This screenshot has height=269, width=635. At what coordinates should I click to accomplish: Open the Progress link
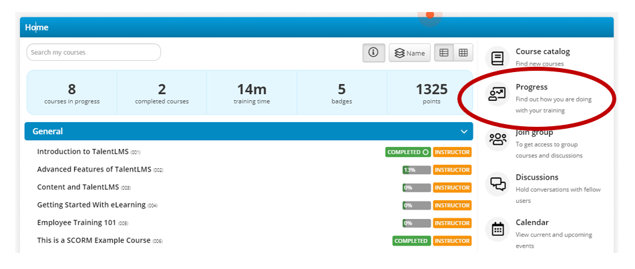(x=532, y=87)
